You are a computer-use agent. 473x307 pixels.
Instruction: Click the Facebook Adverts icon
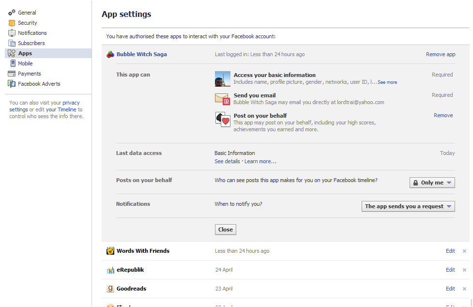[12, 84]
